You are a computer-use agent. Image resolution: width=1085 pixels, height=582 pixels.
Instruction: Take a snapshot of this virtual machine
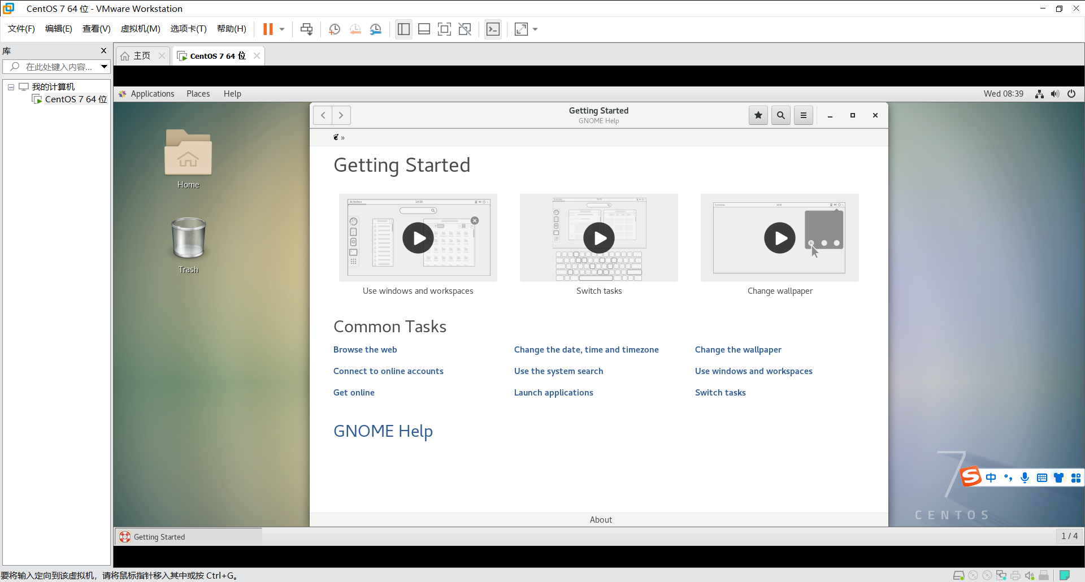pos(335,29)
